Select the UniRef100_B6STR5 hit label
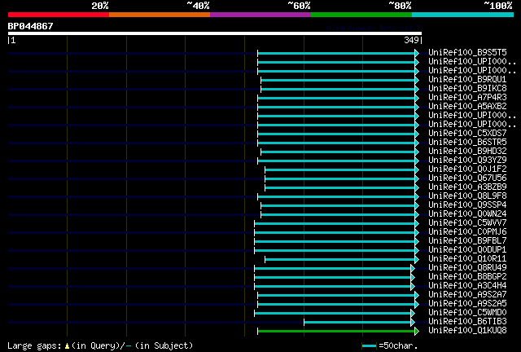Image resolution: width=521 pixels, height=352 pixels. [467, 143]
